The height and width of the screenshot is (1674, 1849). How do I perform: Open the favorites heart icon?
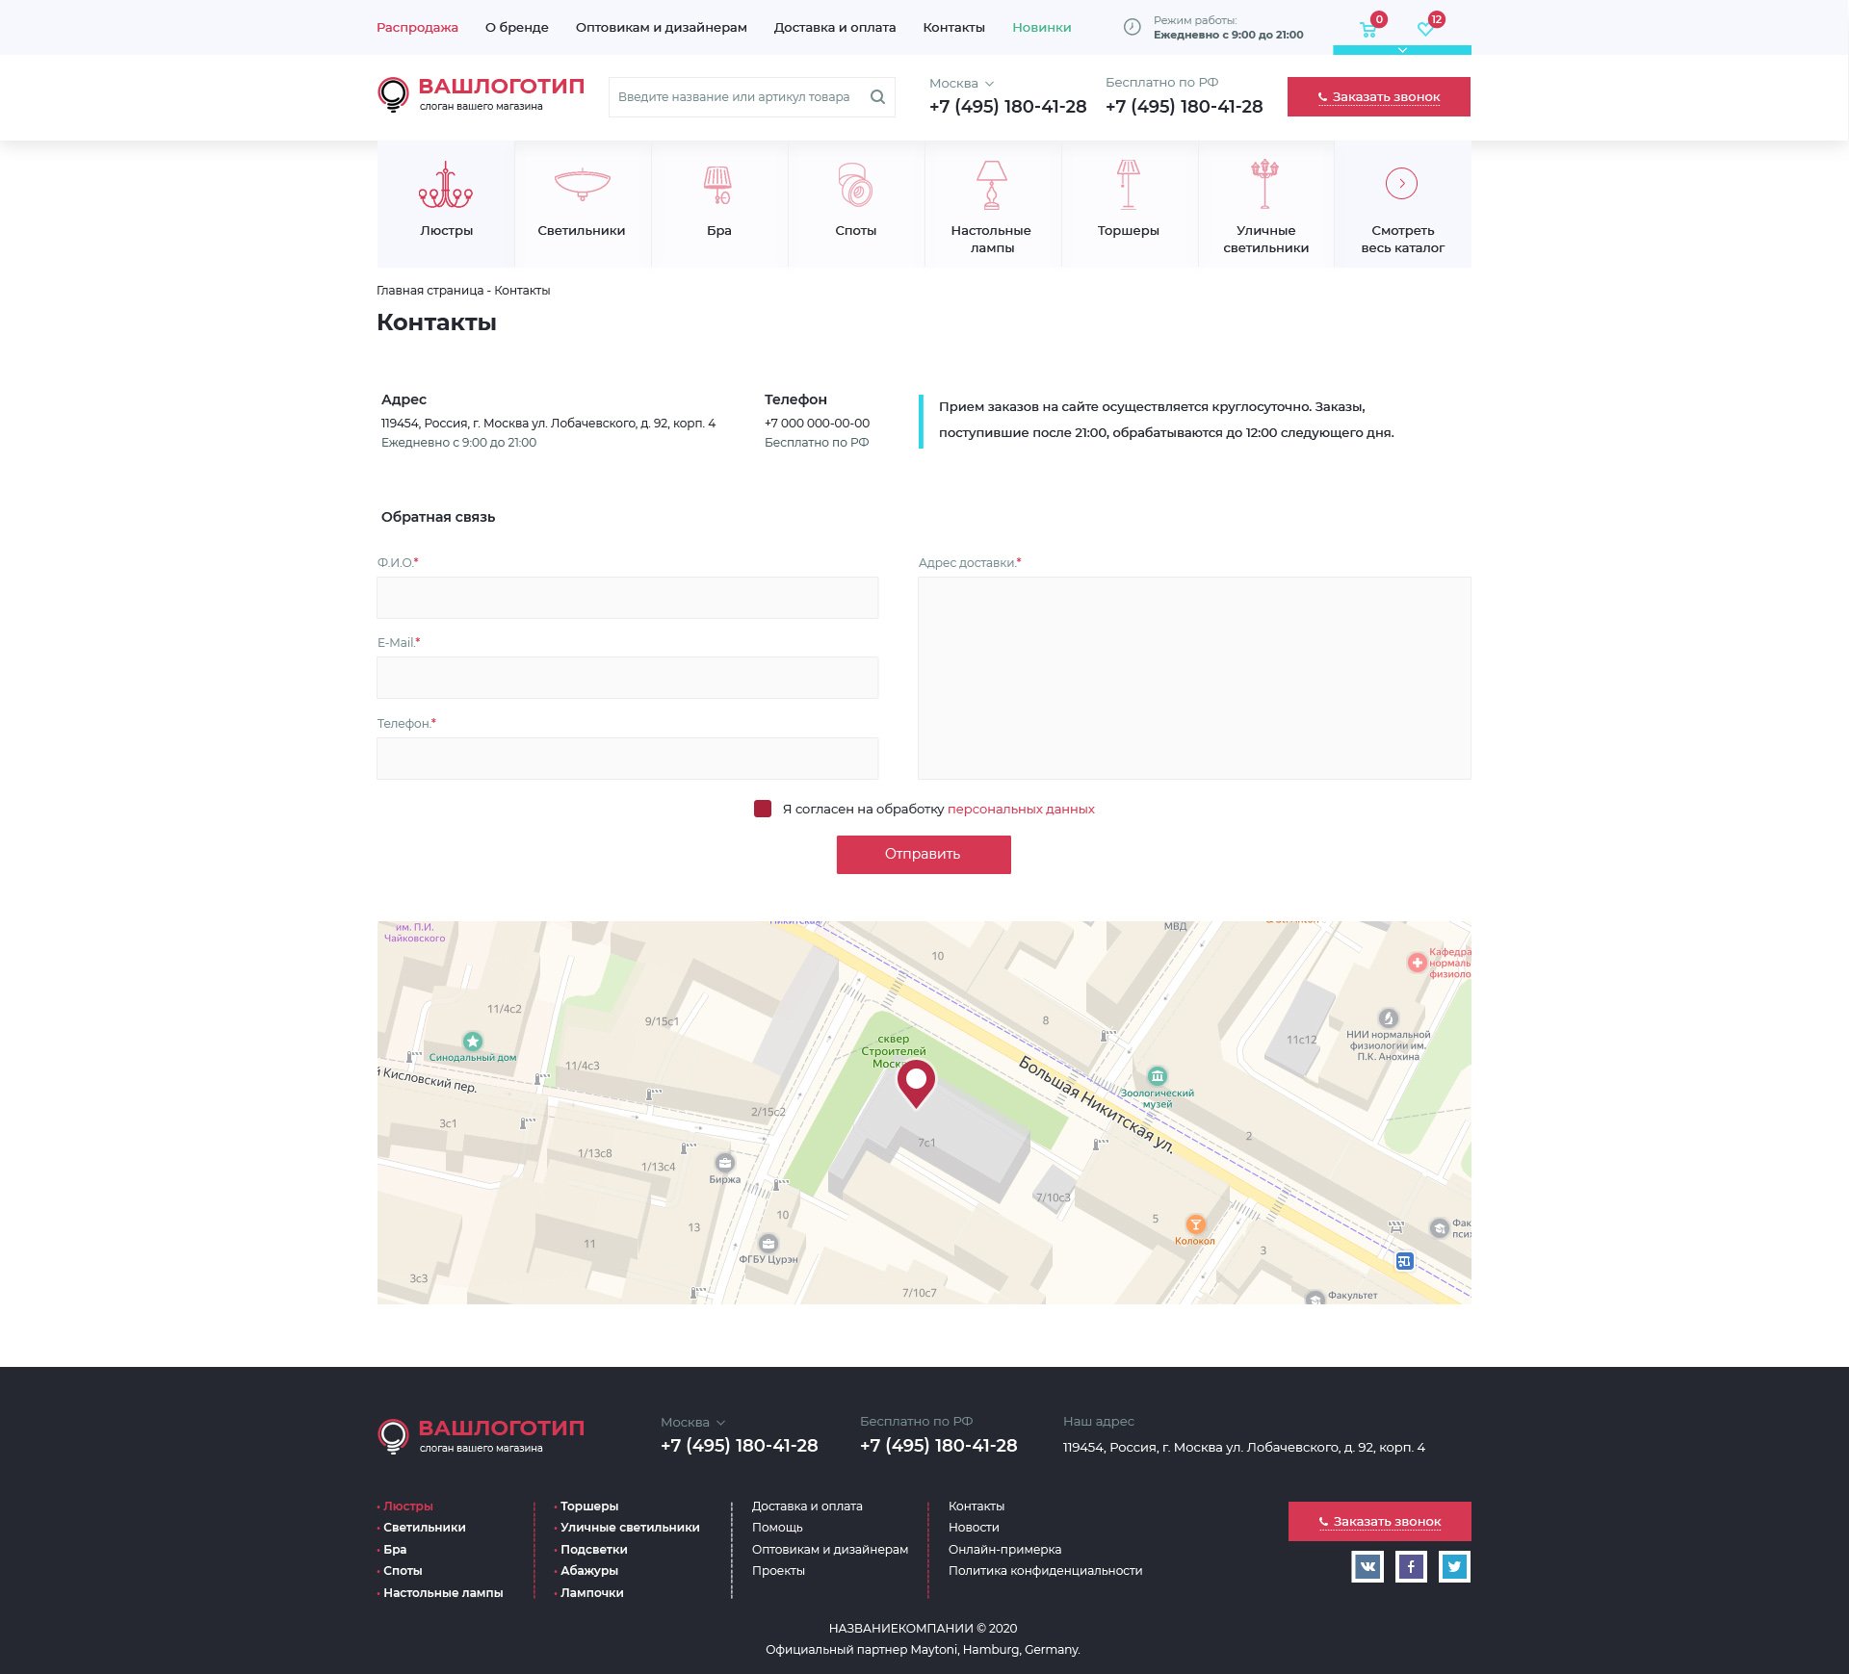[1425, 29]
